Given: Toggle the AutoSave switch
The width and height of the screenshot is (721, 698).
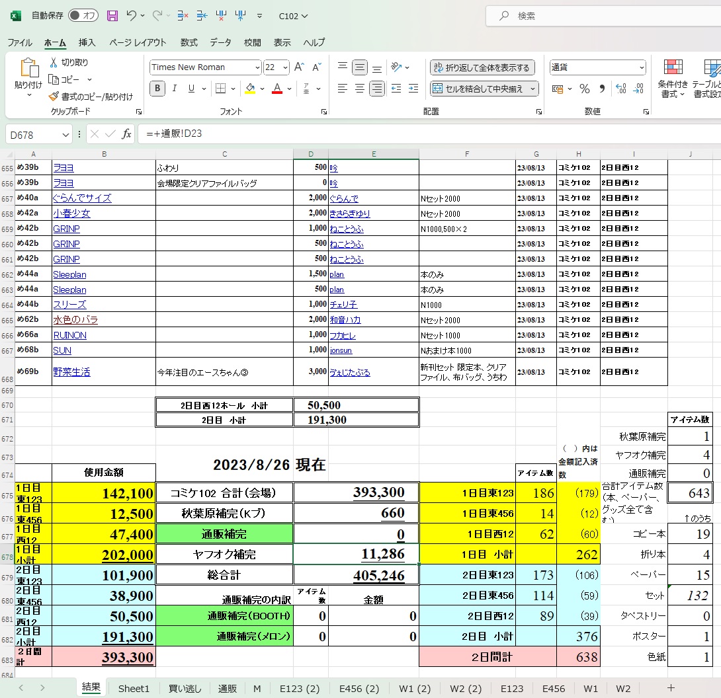Looking at the screenshot, I should pos(83,16).
